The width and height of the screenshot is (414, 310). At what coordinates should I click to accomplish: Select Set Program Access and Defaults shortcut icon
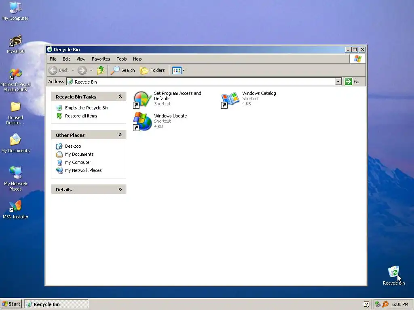click(x=142, y=99)
